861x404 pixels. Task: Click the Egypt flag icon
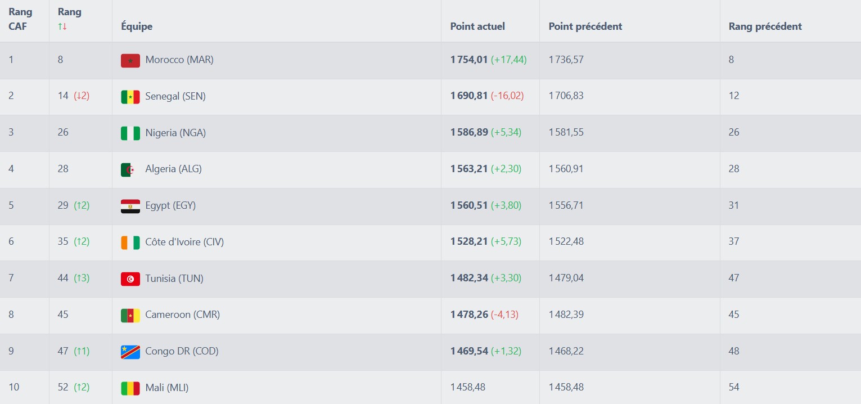tap(130, 206)
